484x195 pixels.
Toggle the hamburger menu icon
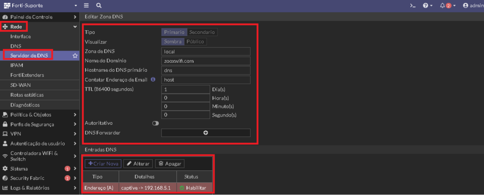tap(86, 6)
